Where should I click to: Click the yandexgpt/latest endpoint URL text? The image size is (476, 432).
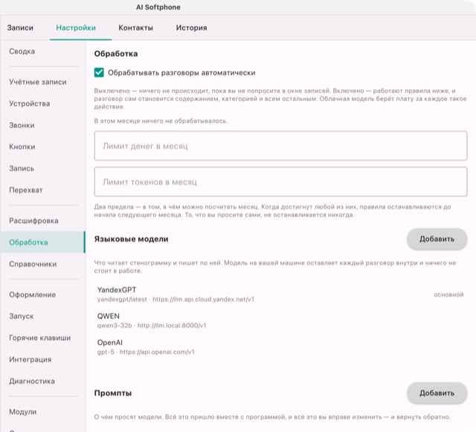point(176,300)
